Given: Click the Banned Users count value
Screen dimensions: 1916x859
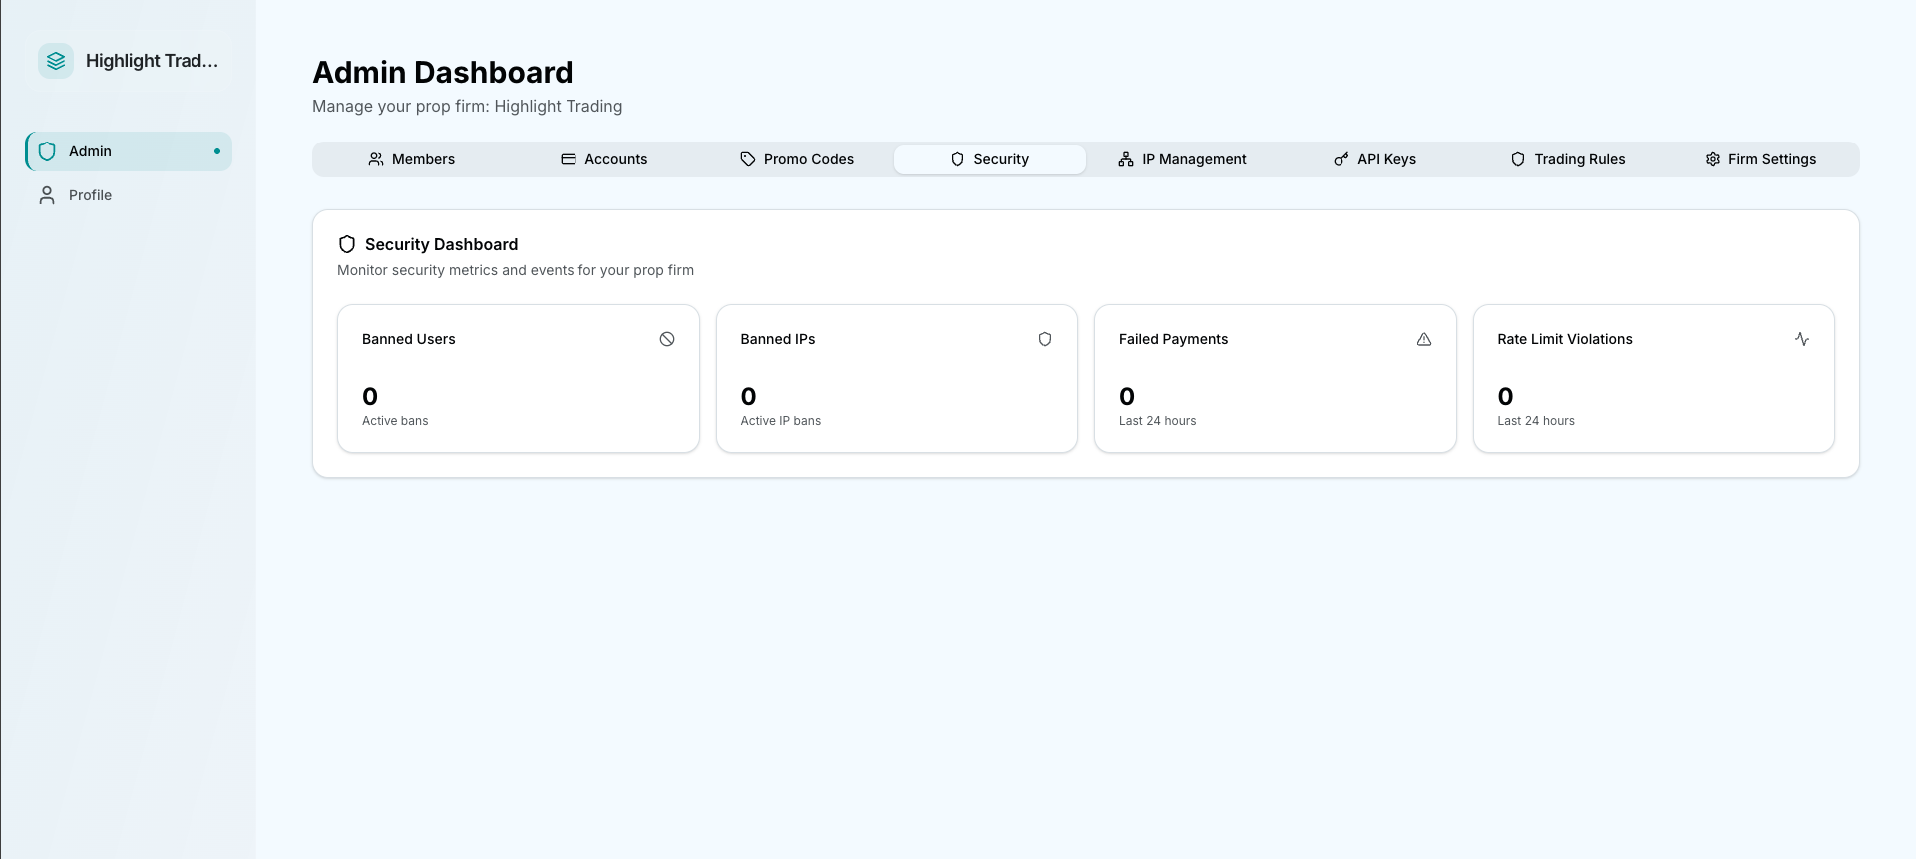Looking at the screenshot, I should pos(370,396).
